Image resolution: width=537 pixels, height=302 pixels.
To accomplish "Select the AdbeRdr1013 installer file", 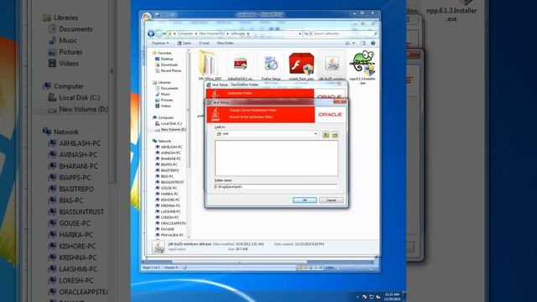I will point(240,65).
